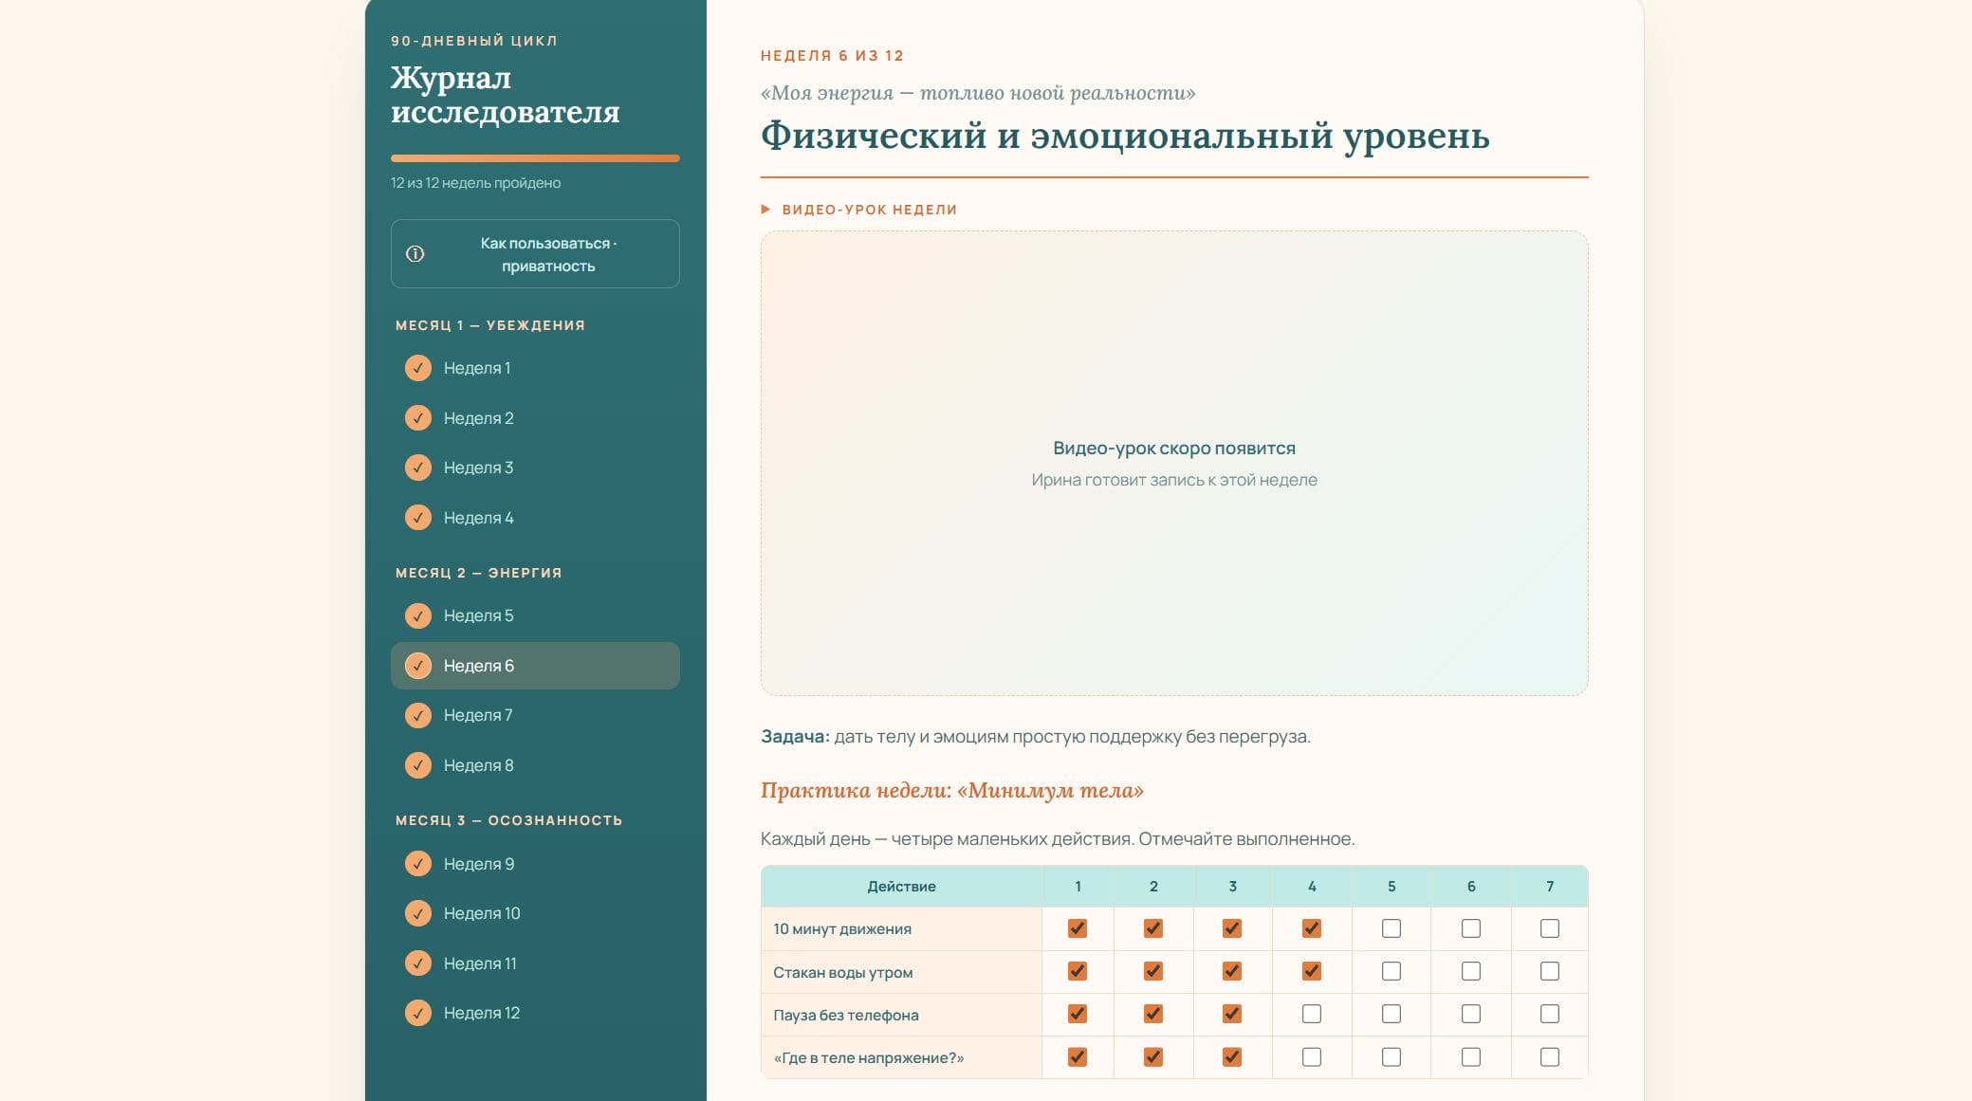Open the Как пользоваться · приватность button
Screen dimensions: 1972x1101
coord(535,254)
